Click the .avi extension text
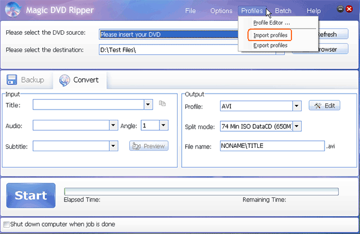Viewport: 360px width, 234px height. click(331, 146)
